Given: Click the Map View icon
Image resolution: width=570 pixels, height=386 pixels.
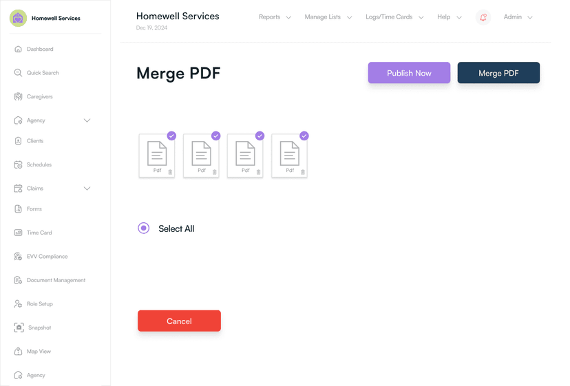Looking at the screenshot, I should (19, 352).
